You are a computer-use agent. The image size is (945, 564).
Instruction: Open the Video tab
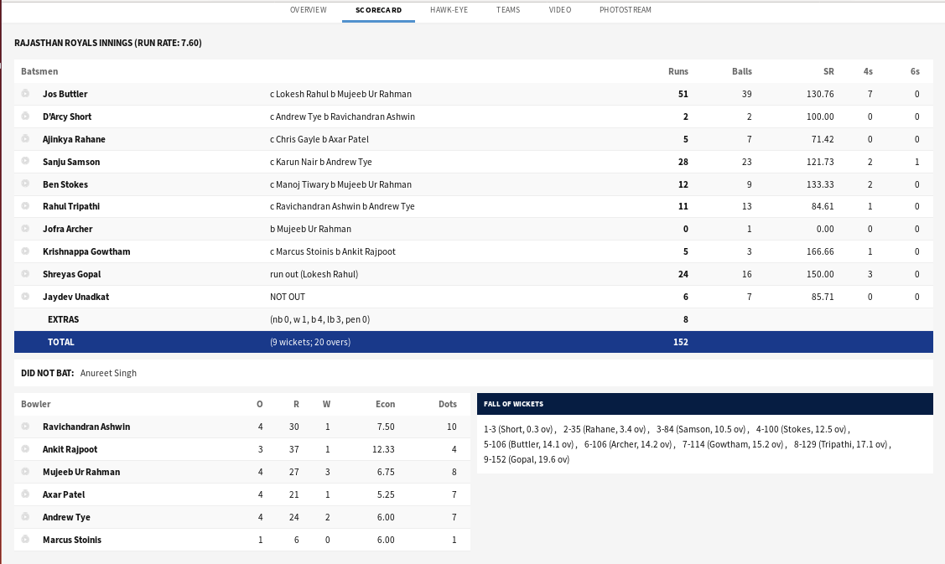[560, 10]
